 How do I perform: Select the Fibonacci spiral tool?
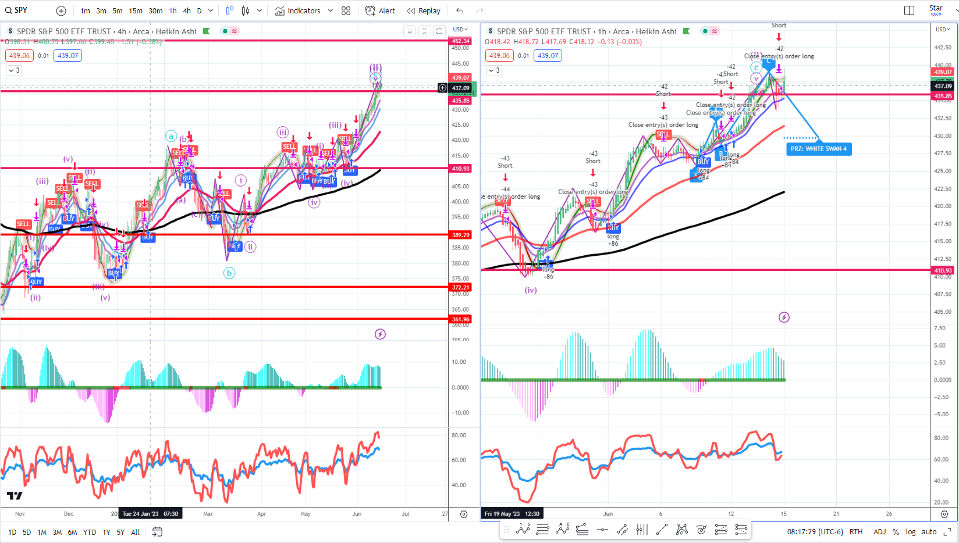[701, 529]
